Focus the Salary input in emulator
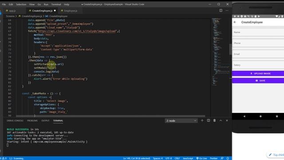Viewport: 284px width, 160px height. point(258,65)
